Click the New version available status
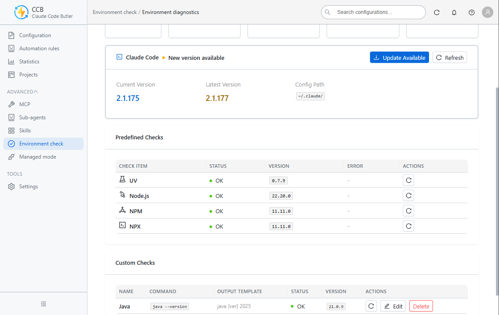 [x=196, y=58]
